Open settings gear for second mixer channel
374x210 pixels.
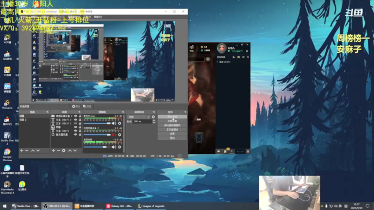tap(120, 135)
